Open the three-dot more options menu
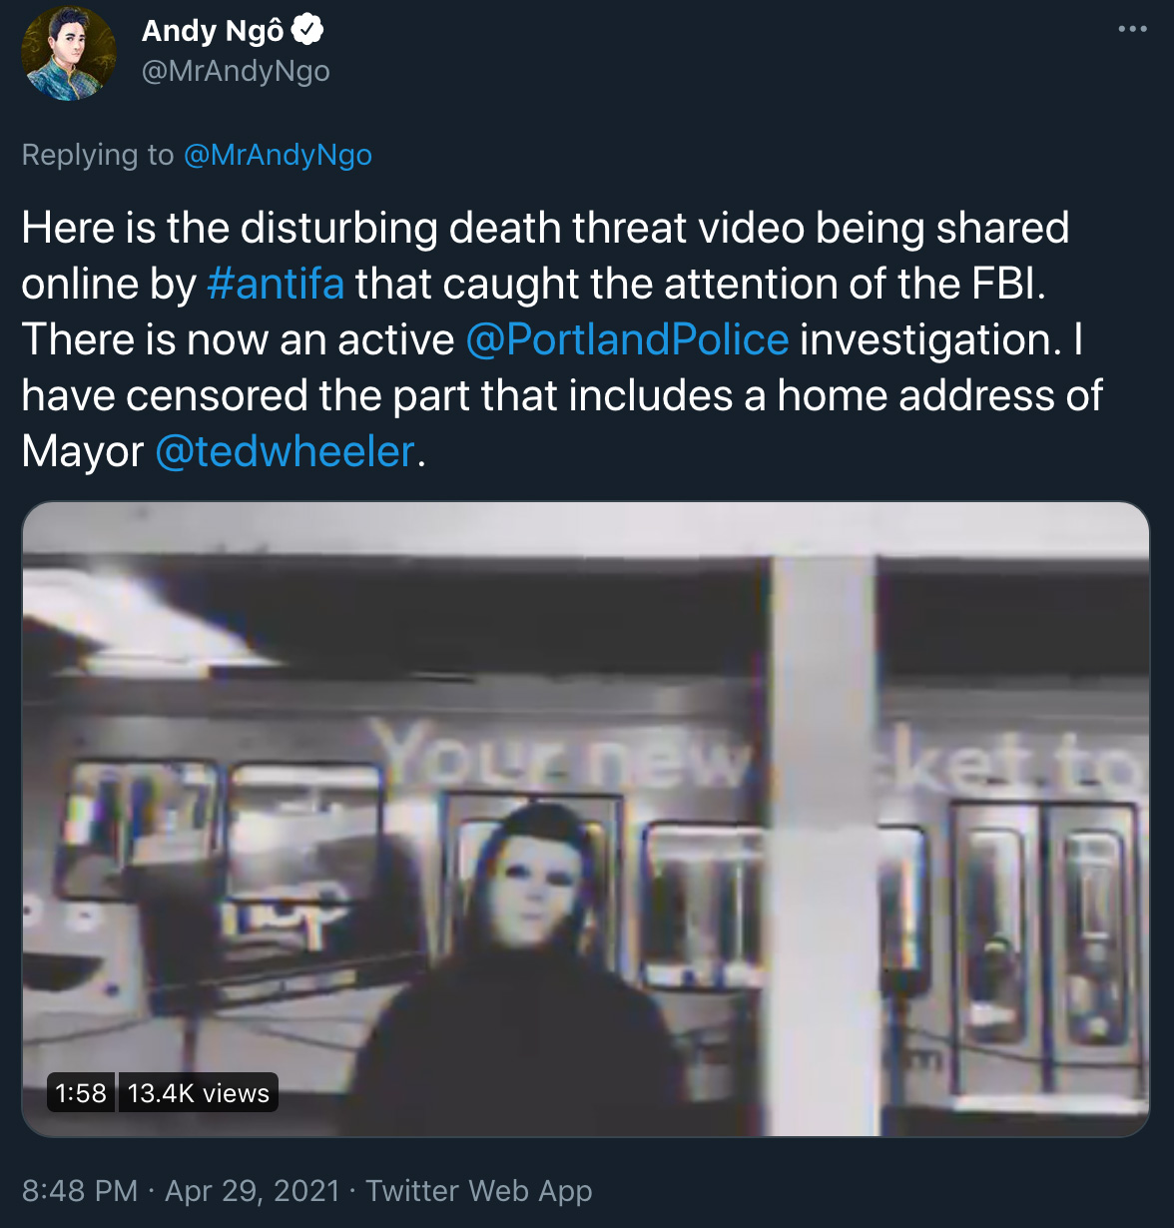The height and width of the screenshot is (1228, 1174). click(x=1132, y=29)
